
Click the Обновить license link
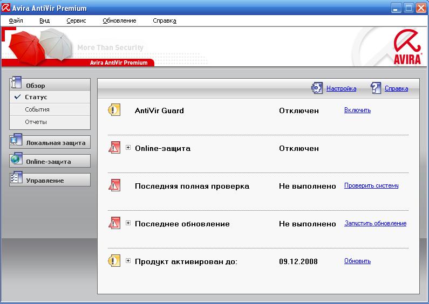point(357,261)
